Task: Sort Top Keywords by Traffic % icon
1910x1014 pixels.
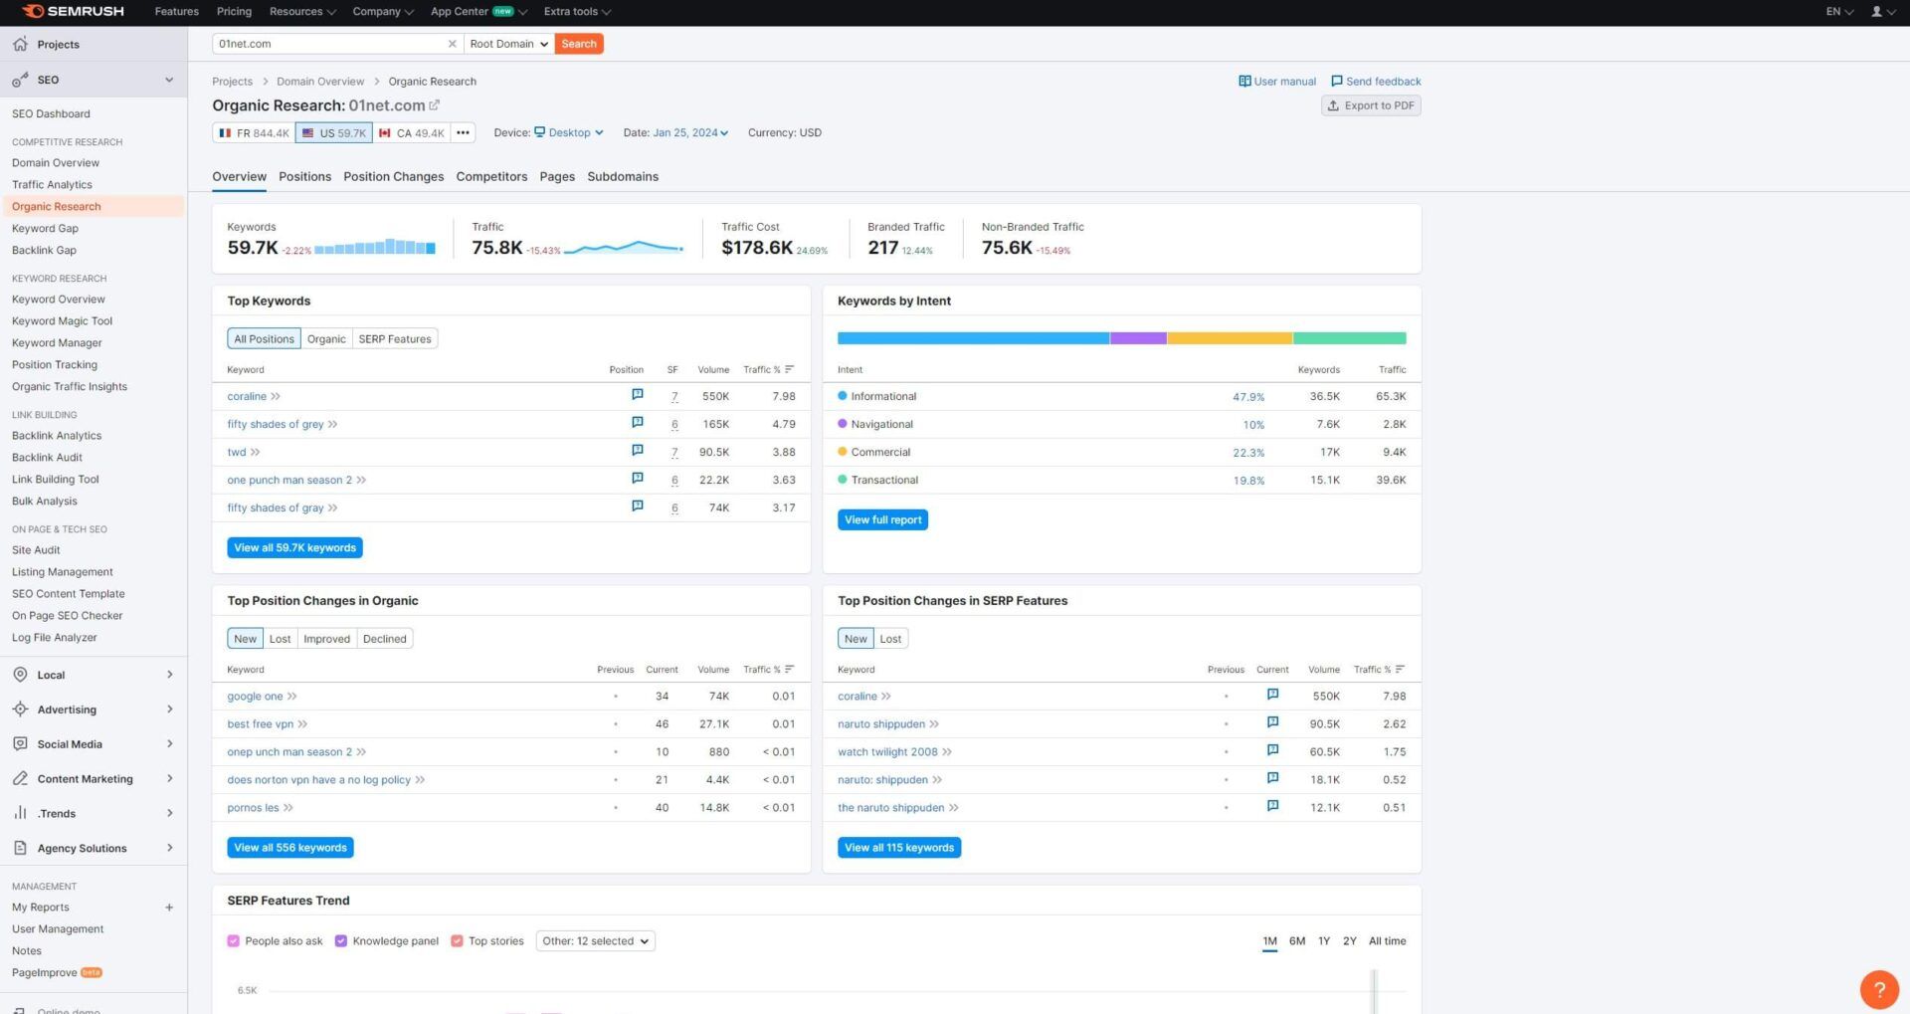Action: [x=789, y=369]
